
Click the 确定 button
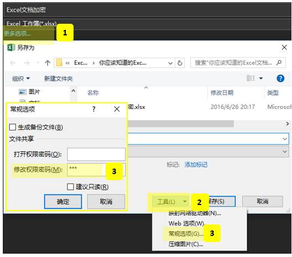(63, 202)
